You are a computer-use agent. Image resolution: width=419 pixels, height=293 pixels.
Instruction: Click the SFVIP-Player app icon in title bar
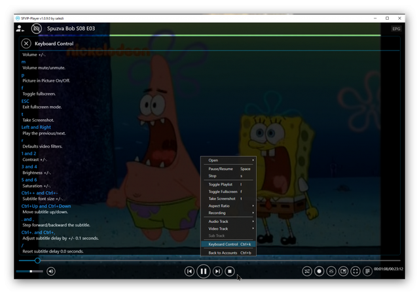click(x=18, y=18)
